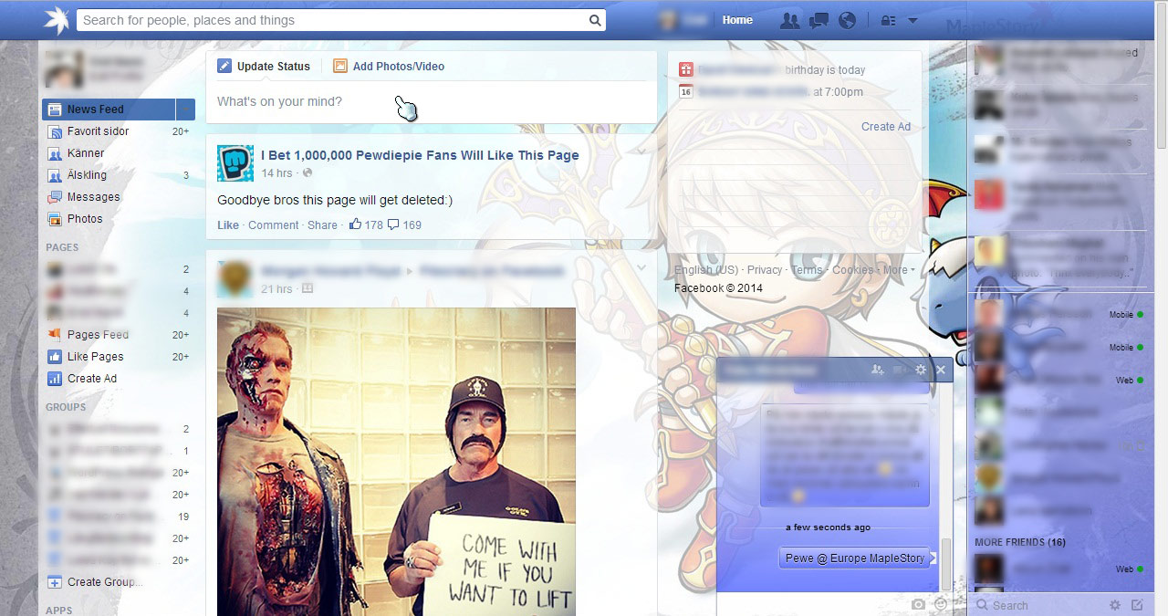Open Pages Feed in sidebar
The height and width of the screenshot is (616, 1168).
[x=98, y=335]
